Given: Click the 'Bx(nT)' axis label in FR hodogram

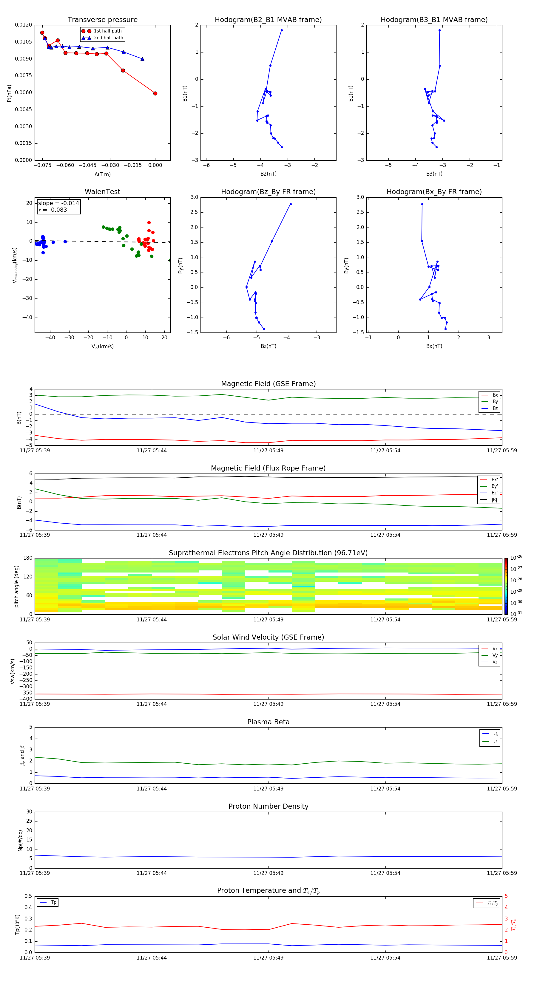Looking at the screenshot, I should click(x=434, y=346).
